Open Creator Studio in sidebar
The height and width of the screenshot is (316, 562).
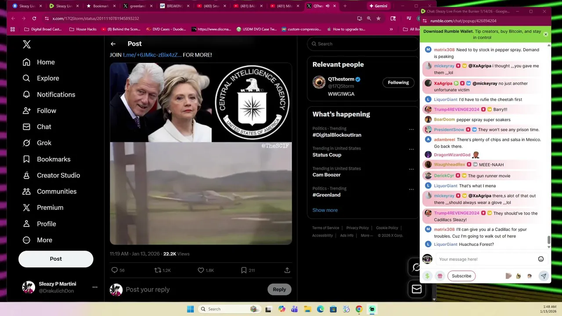(51, 175)
